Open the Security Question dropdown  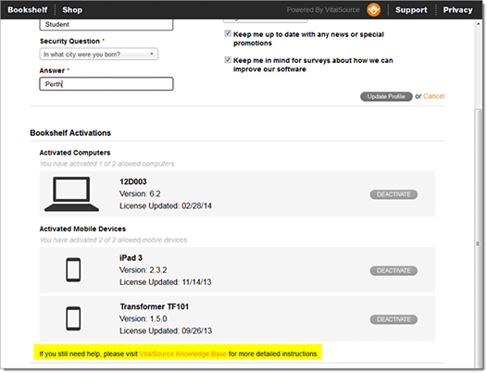(x=99, y=55)
